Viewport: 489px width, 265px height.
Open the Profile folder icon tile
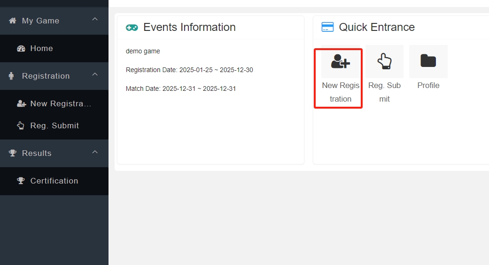tap(428, 61)
